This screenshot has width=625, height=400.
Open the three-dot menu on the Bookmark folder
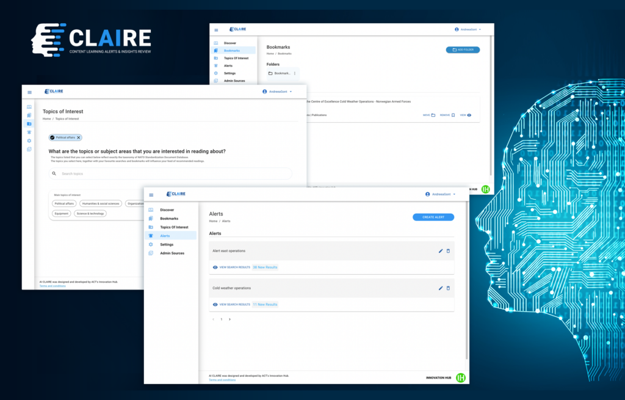point(295,73)
